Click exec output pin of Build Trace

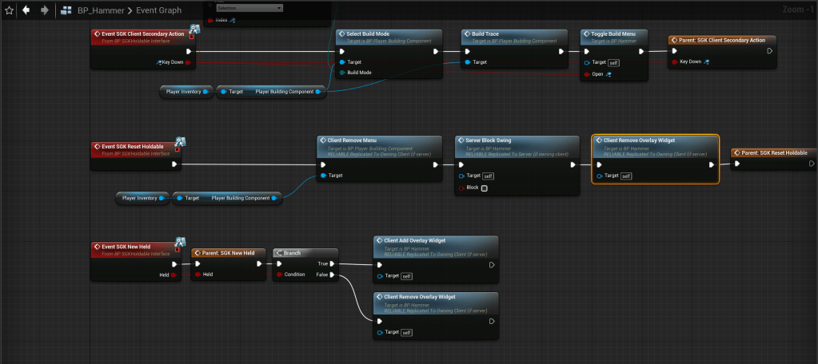561,52
